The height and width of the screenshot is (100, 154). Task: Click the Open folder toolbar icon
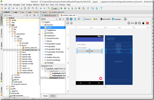(2, 8)
